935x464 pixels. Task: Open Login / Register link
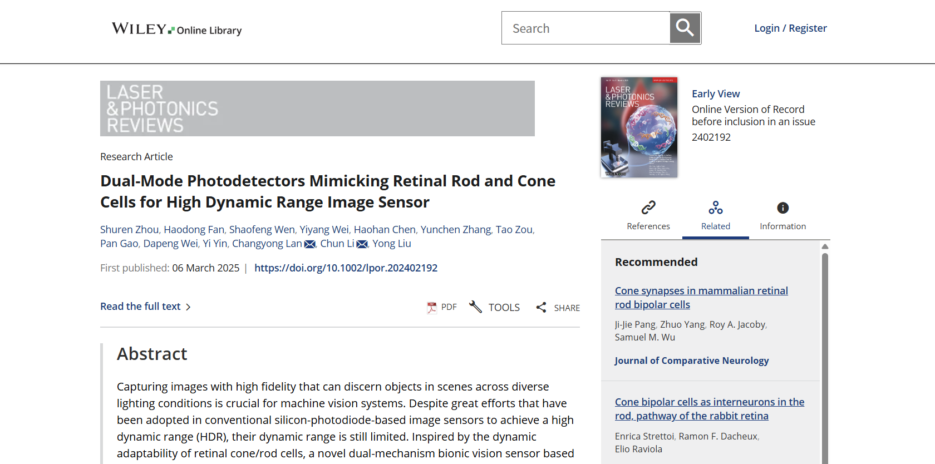[790, 28]
